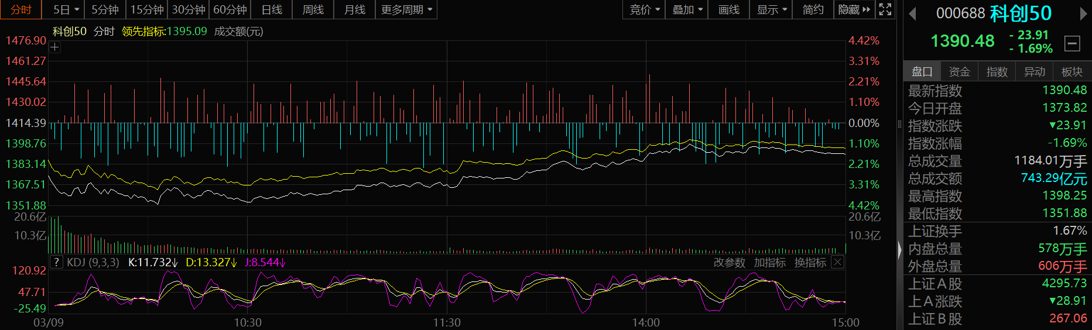Image resolution: width=1092 pixels, height=330 pixels.
Task: Open KDJ indicator help question mark
Action: (56, 262)
